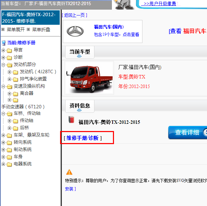Open 福田汽车(国内) brand link

tap(109, 27)
